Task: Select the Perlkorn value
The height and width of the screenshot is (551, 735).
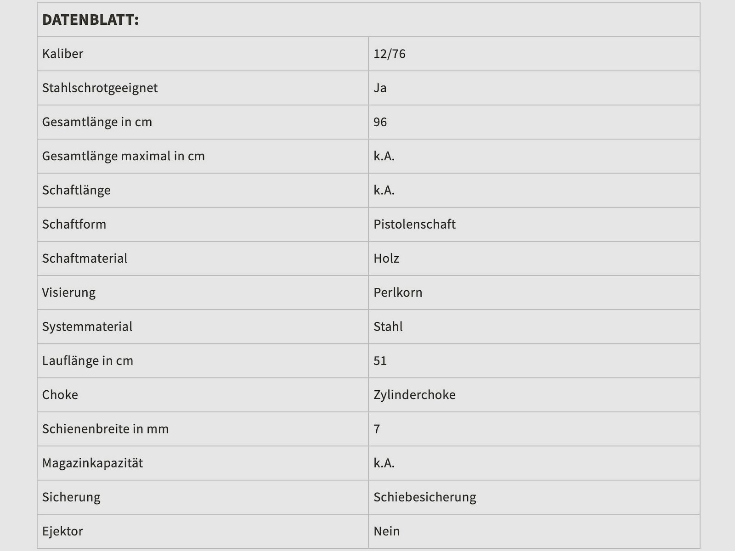Action: (x=398, y=292)
